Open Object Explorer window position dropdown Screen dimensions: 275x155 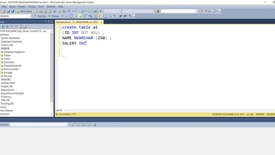45,22
